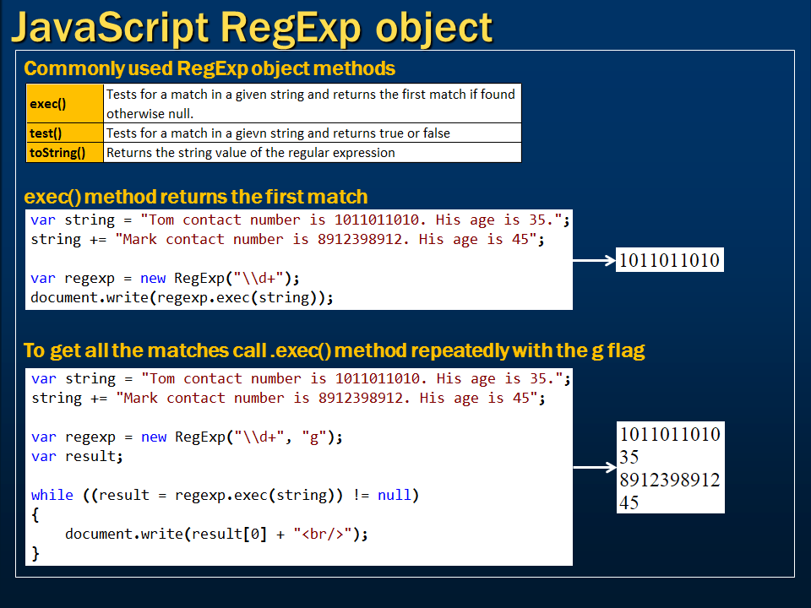Click '8912398912' in the four-line output box
The width and height of the screenshot is (811, 608).
pos(670,480)
